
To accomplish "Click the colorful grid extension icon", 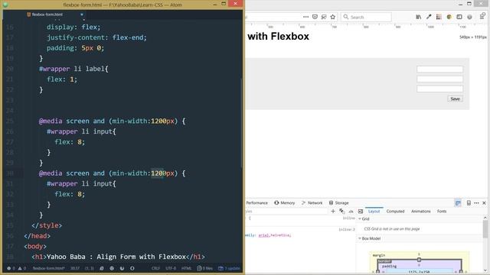I will pos(439,17).
